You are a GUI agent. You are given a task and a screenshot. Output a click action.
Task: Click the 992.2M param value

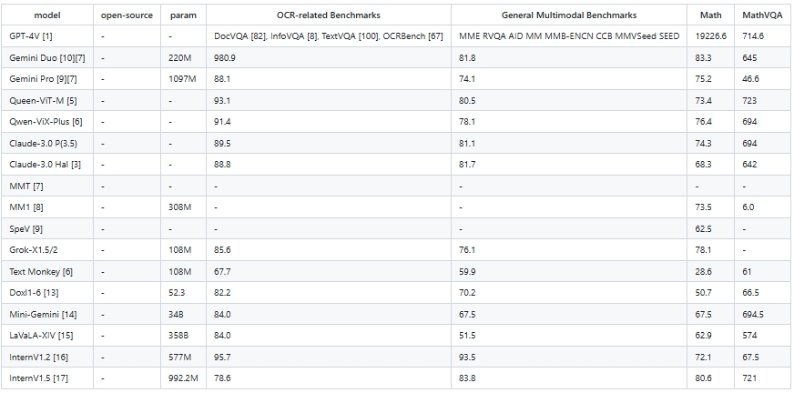click(183, 378)
